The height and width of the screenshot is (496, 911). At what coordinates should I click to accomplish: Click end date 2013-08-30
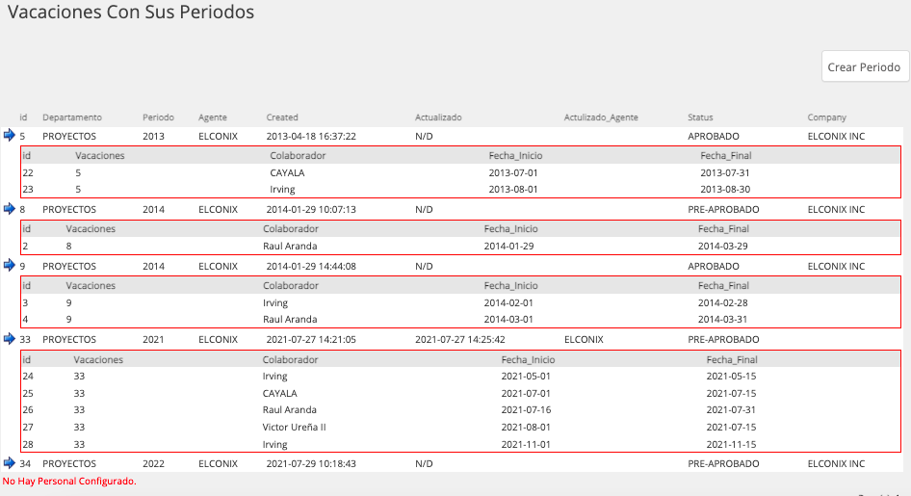pos(725,189)
